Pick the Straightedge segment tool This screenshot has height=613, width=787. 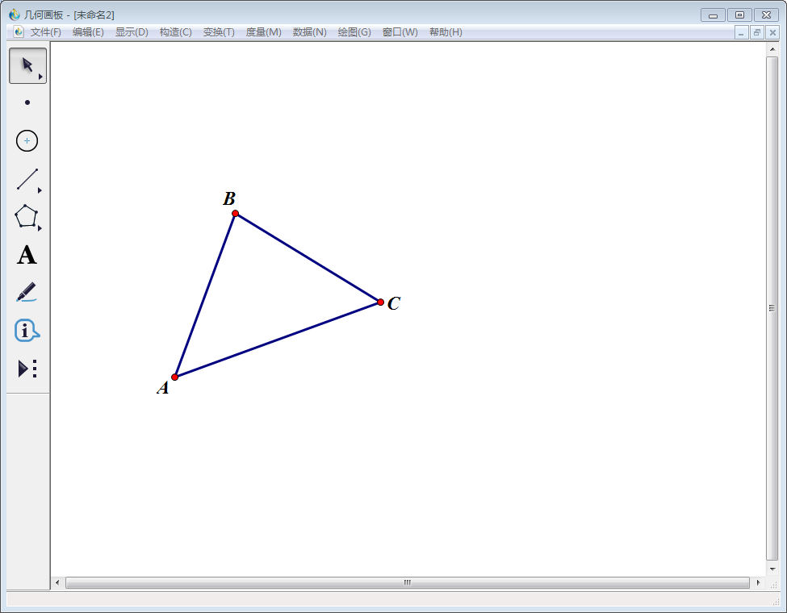(27, 179)
